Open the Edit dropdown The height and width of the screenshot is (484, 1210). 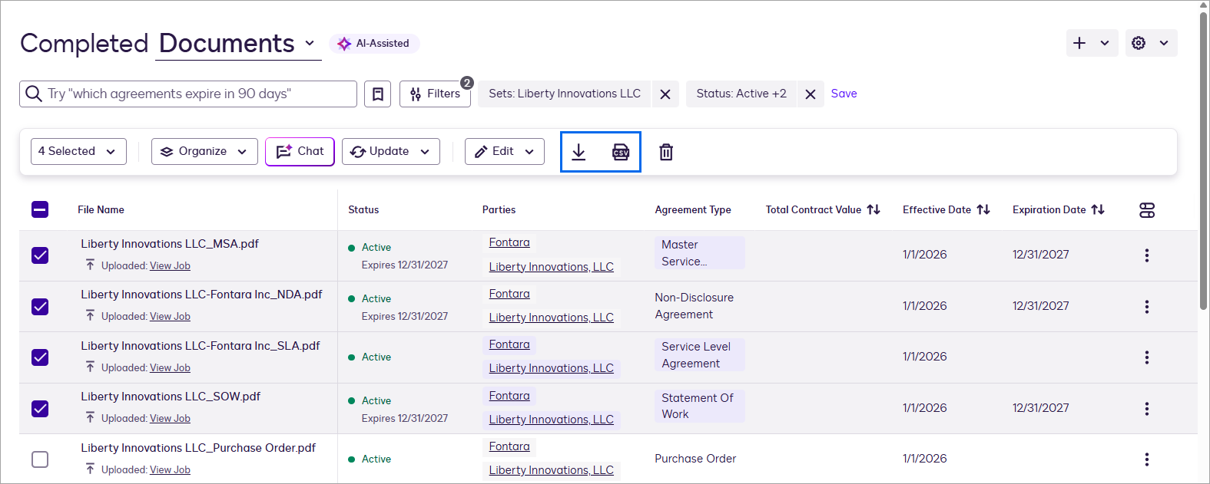click(504, 151)
